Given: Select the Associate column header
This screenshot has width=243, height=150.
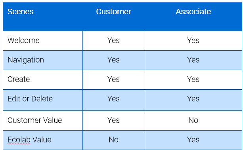Looking at the screenshot, I should 193,17.
